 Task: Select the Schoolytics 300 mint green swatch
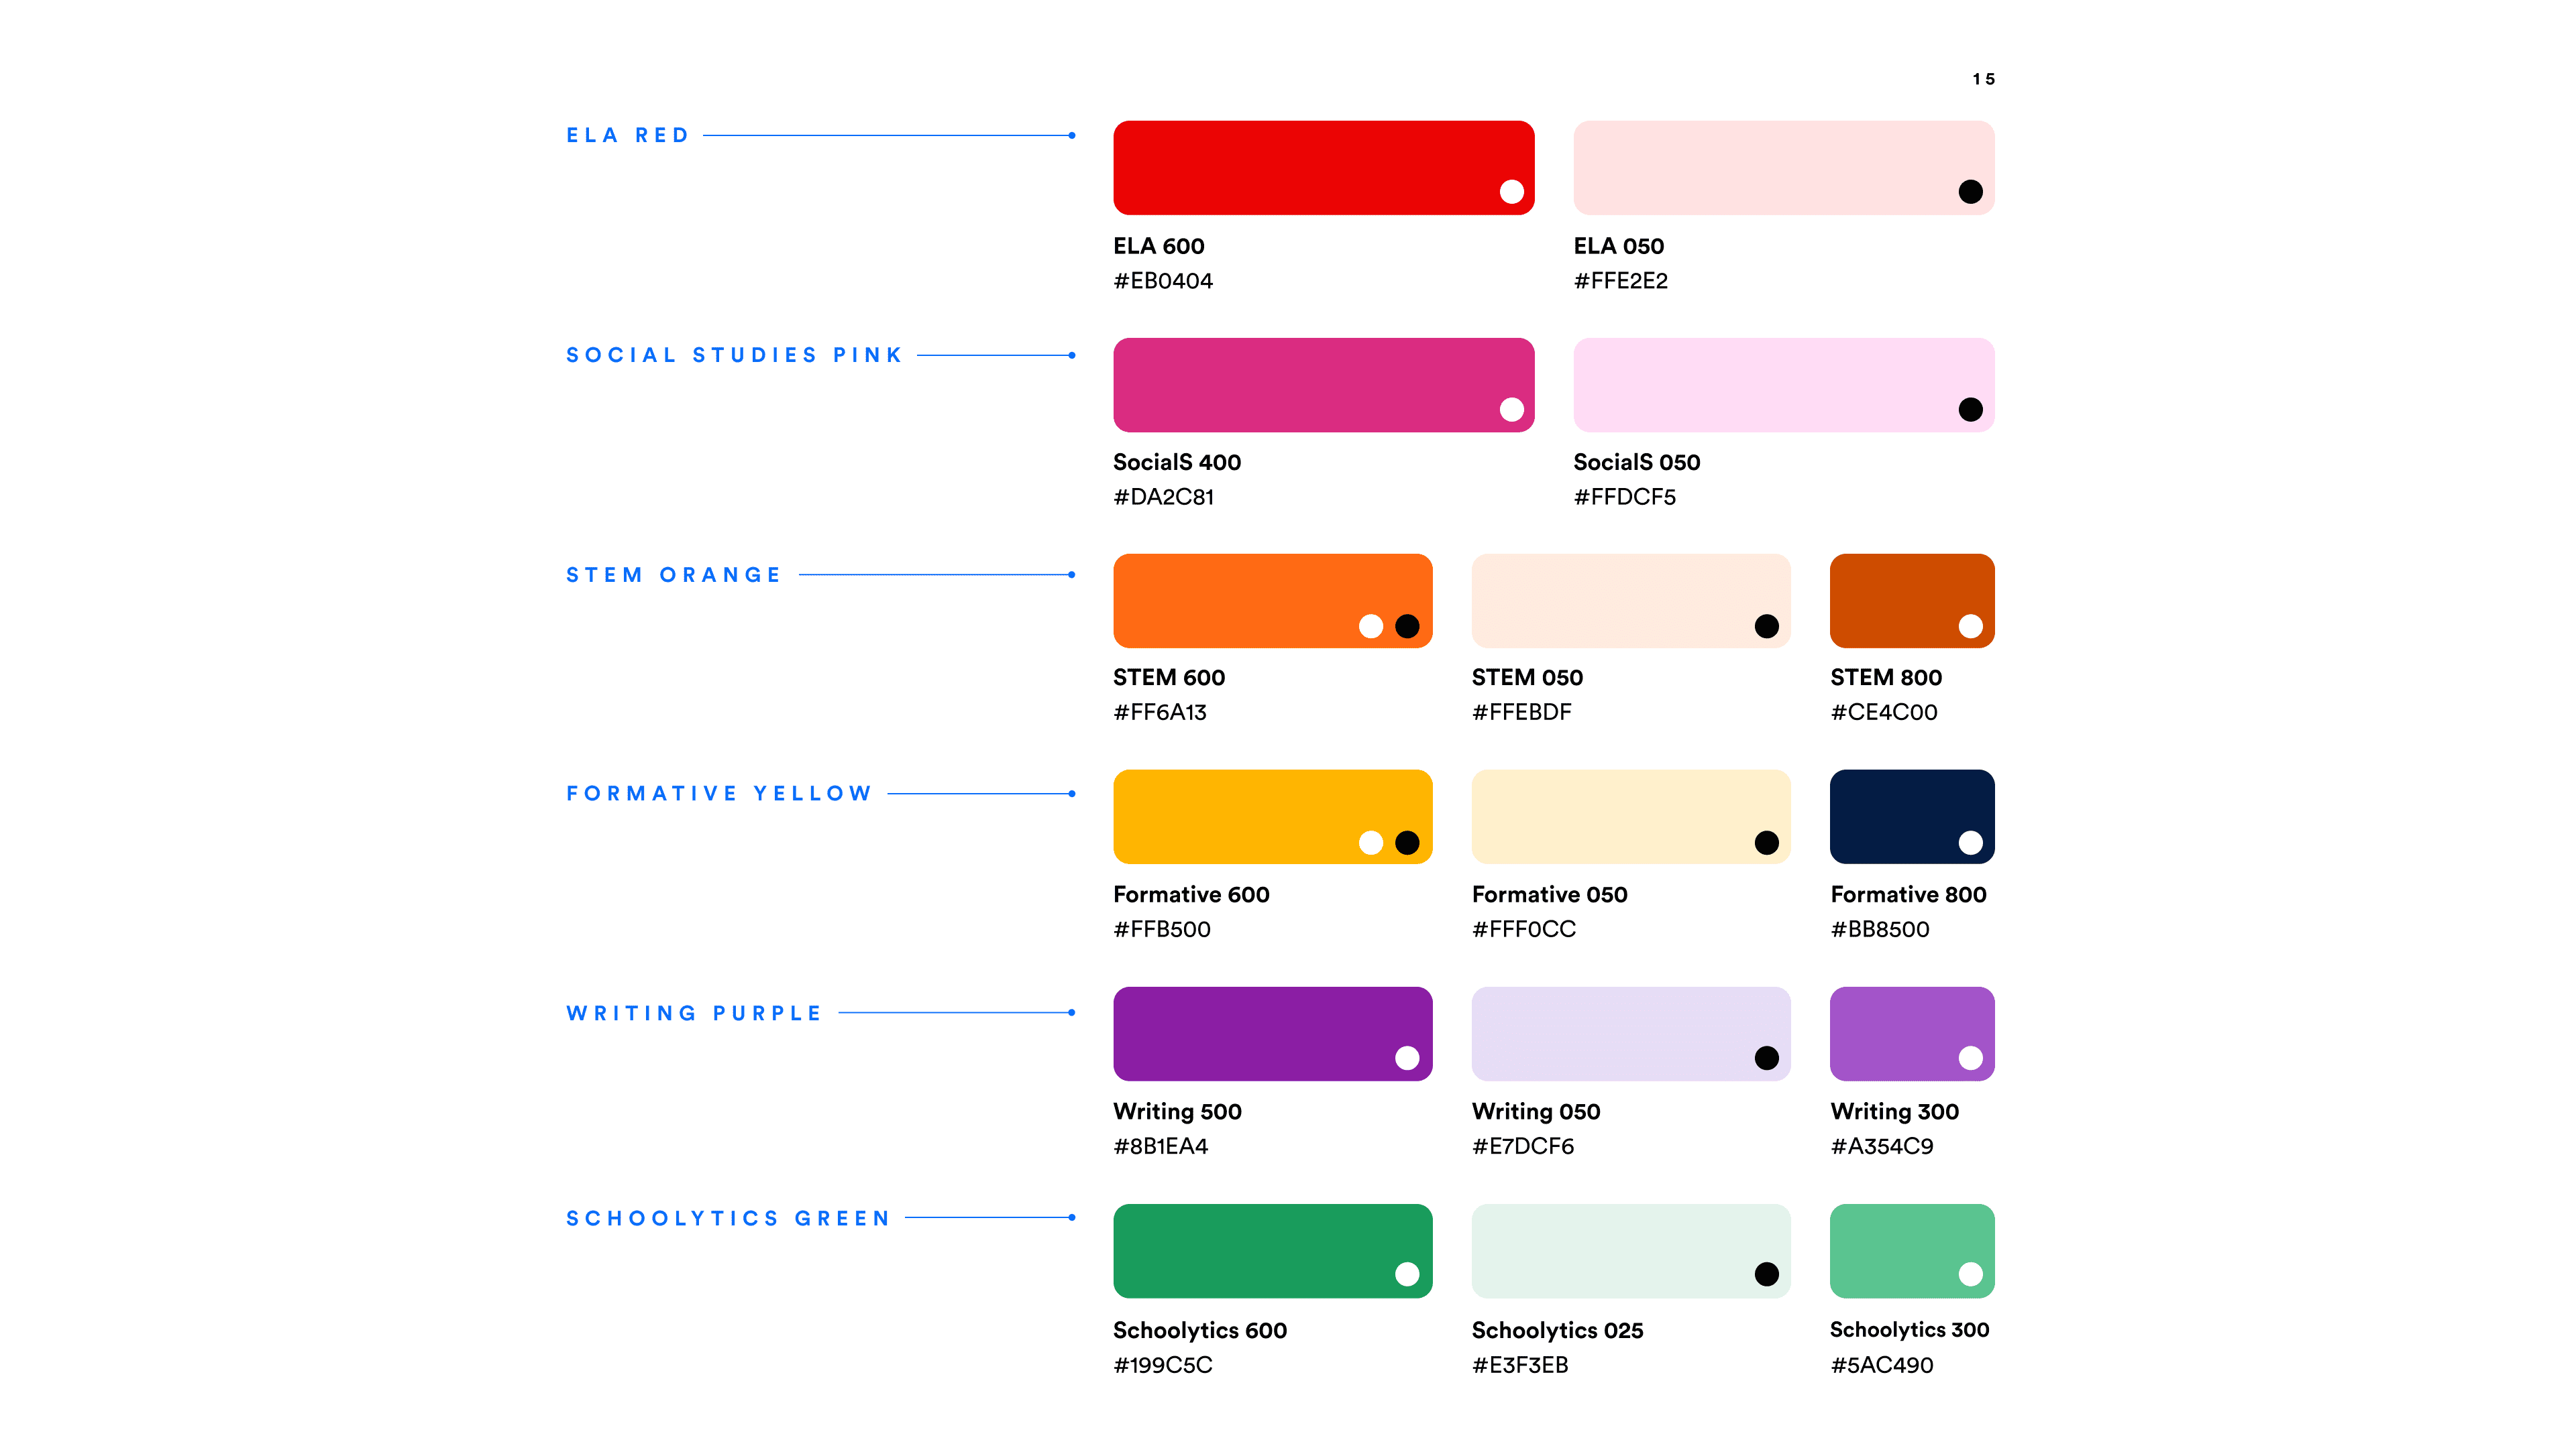1912,1250
